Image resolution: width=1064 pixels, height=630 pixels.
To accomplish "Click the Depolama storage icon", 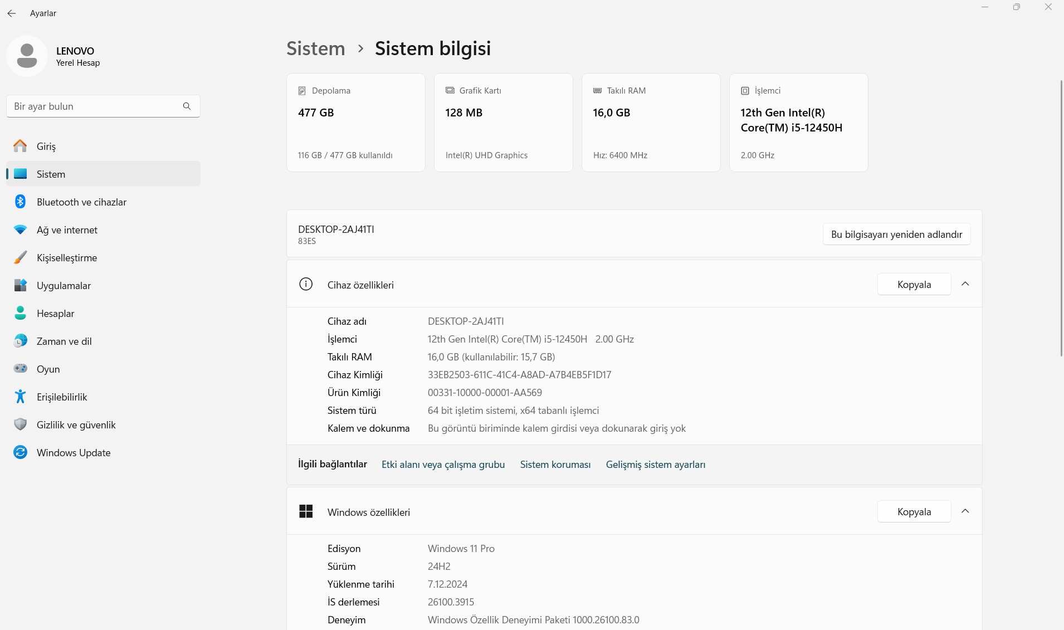I will click(x=302, y=91).
